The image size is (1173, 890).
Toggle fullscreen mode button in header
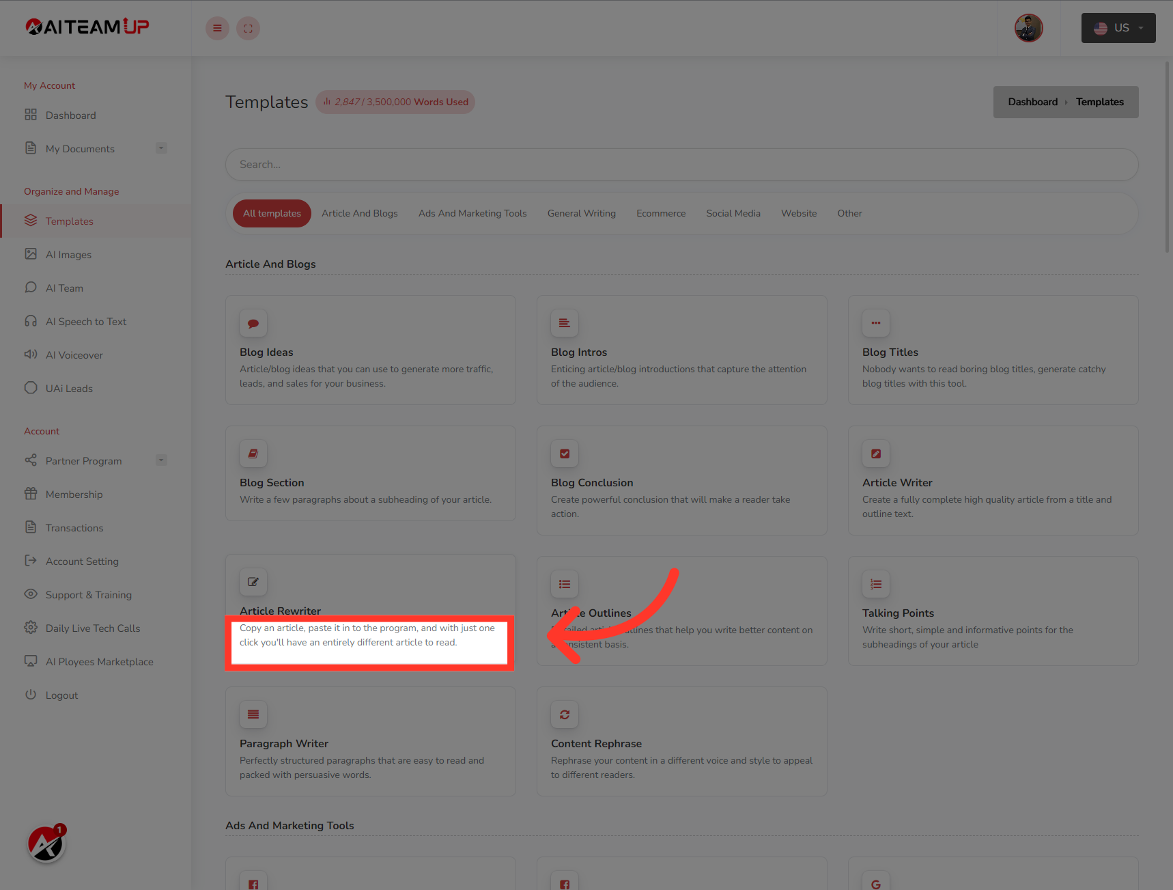point(248,28)
